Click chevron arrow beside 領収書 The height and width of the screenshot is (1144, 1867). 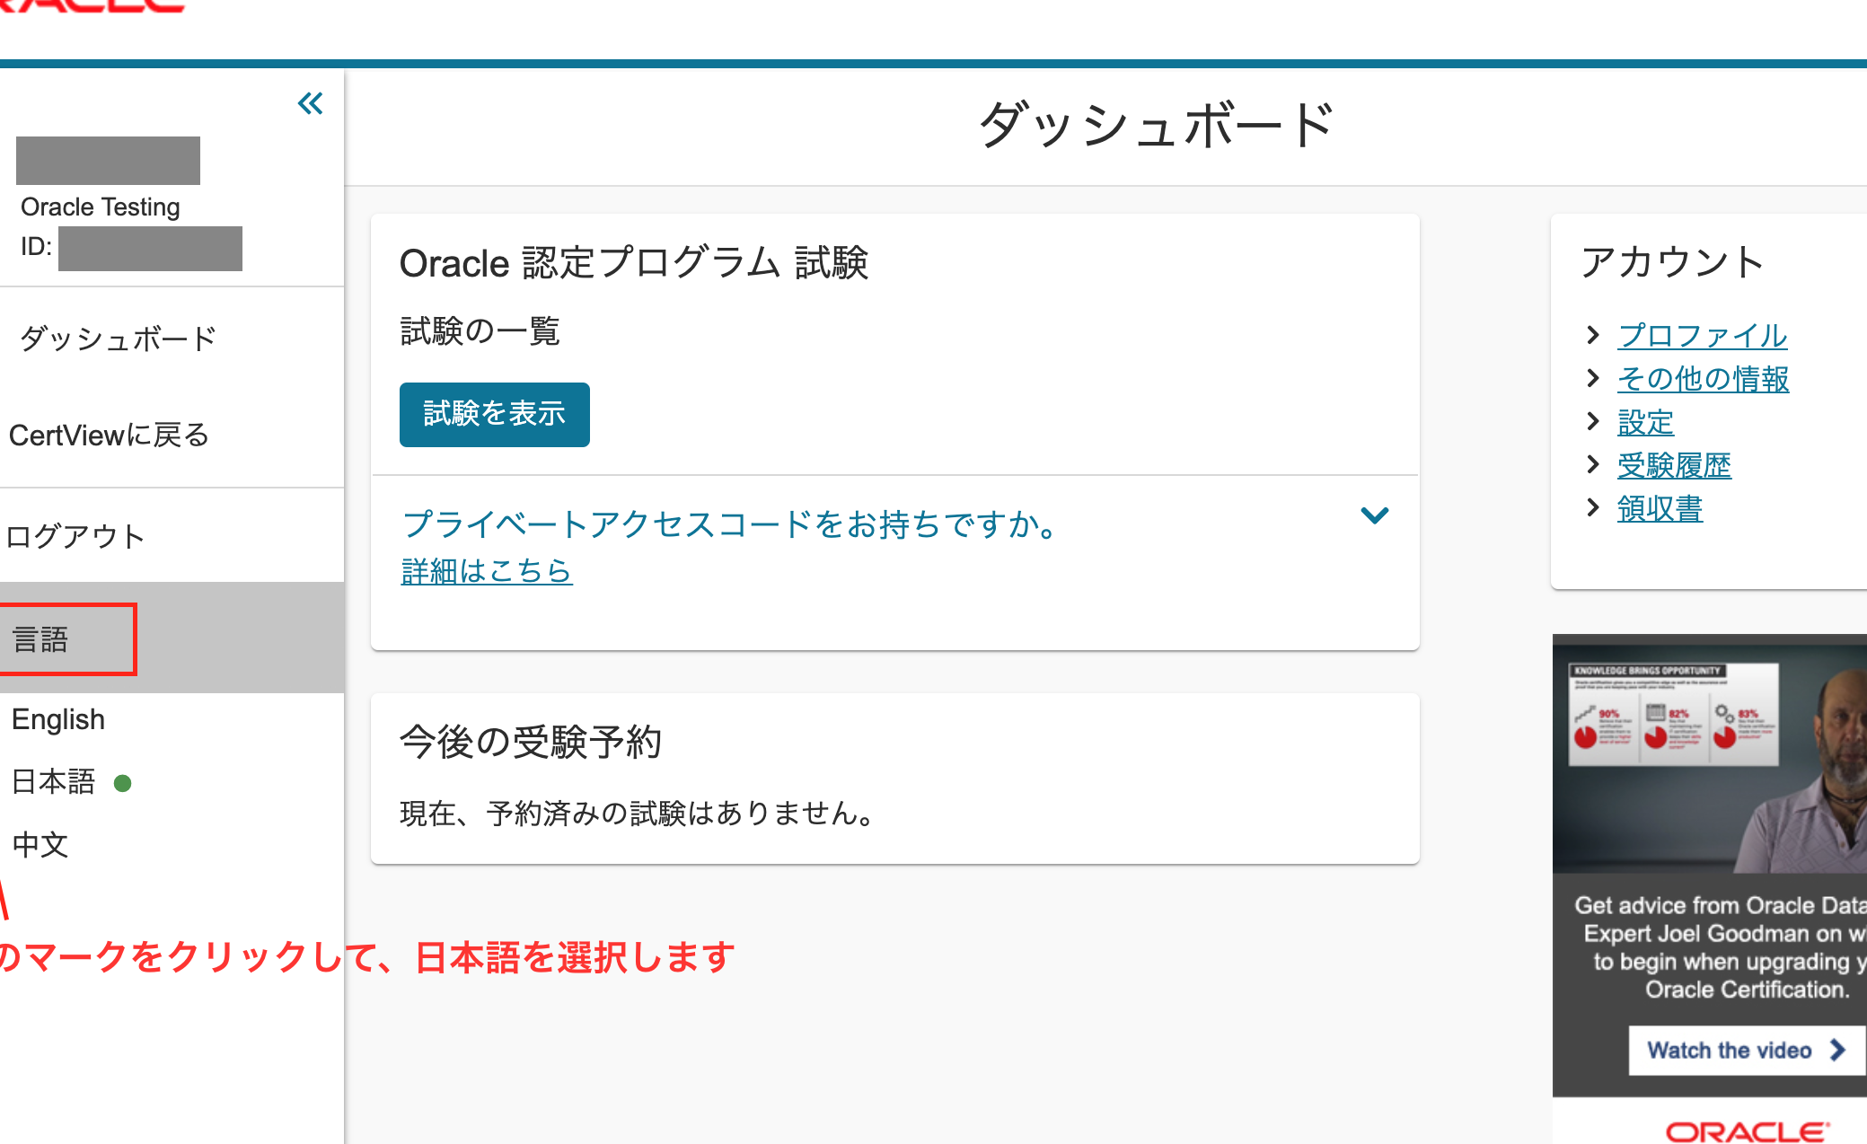coord(1593,507)
